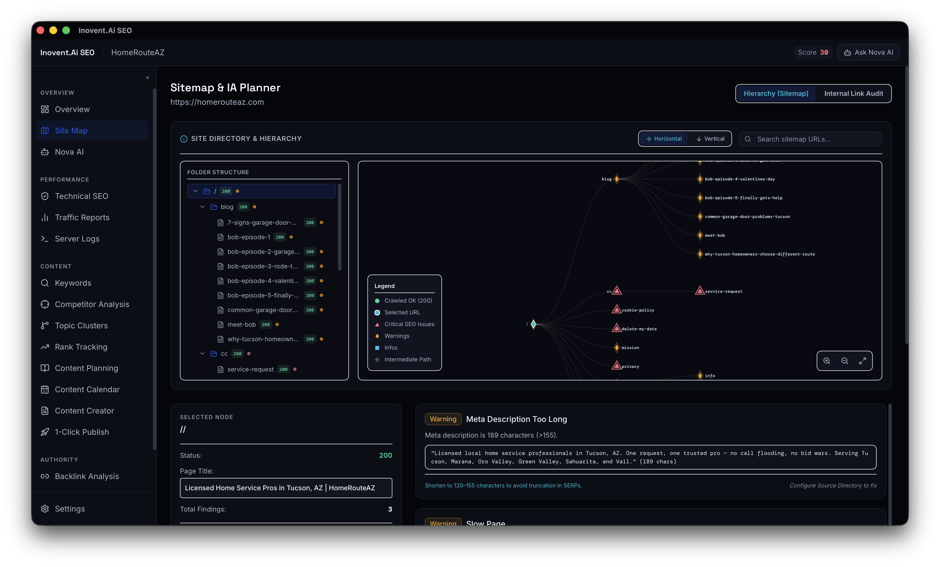
Task: Expand sitemap graph to fullscreen
Action: [x=862, y=361]
